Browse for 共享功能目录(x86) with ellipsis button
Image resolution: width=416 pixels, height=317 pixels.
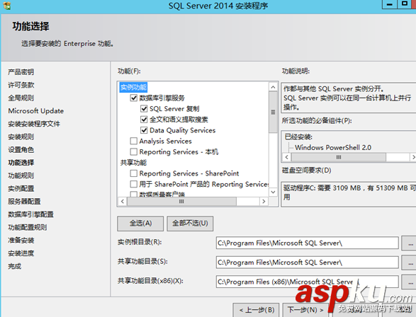(410, 282)
